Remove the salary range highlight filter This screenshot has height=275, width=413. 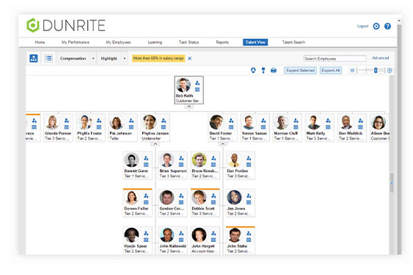(x=189, y=58)
